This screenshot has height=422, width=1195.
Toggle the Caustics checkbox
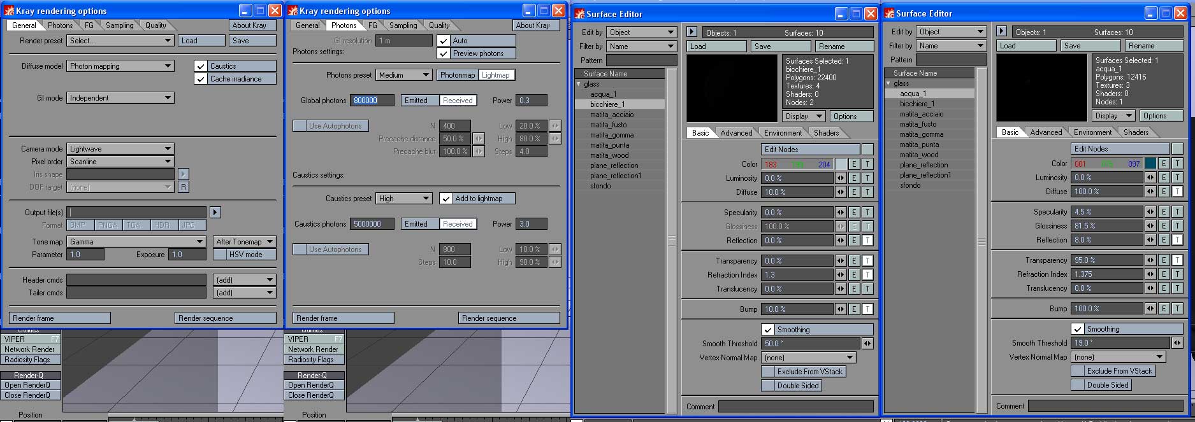click(201, 66)
